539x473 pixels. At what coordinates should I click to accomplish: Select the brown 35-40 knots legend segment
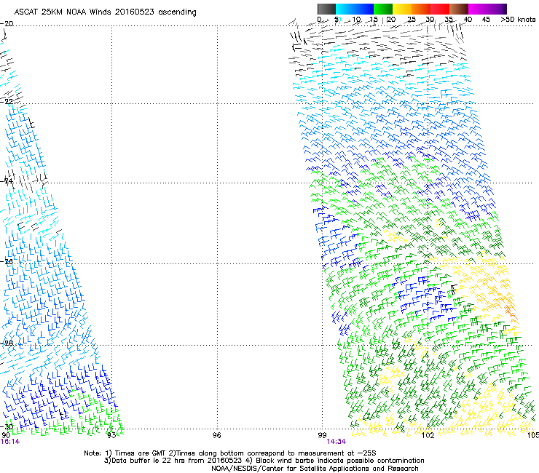(x=459, y=9)
